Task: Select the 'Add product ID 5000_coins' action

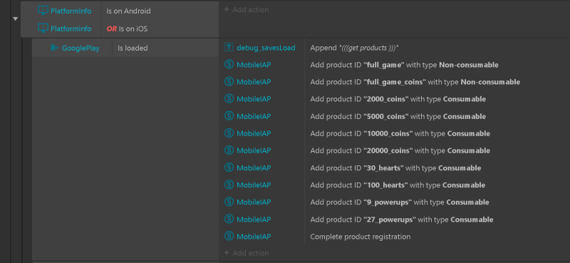Action: pyautogui.click(x=398, y=116)
